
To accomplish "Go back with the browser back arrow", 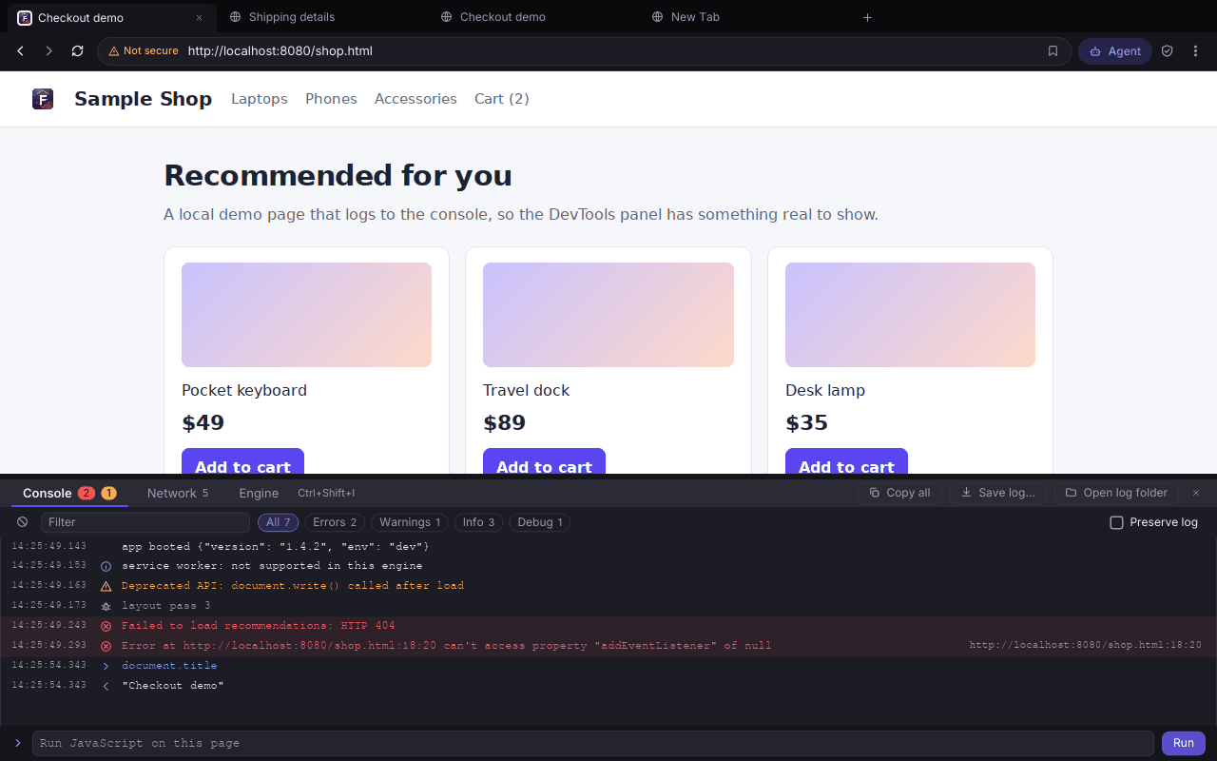I will point(21,51).
